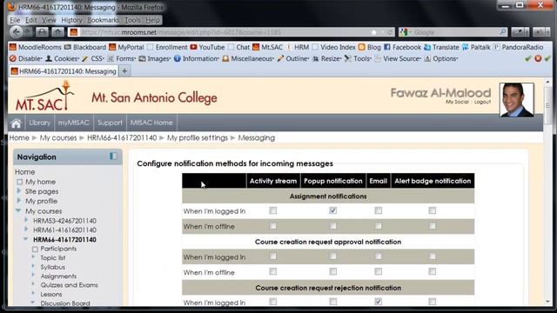Open the PandoraRadio bookmark

click(519, 47)
